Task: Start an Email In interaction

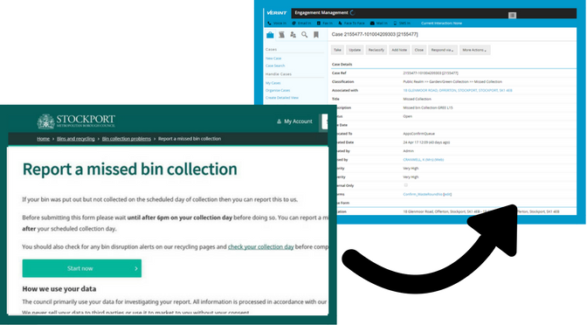Action: [x=301, y=24]
